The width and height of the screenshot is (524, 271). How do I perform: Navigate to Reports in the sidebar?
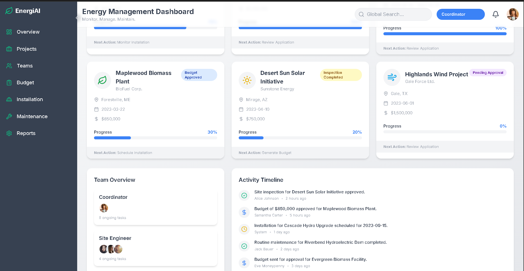pos(26,133)
